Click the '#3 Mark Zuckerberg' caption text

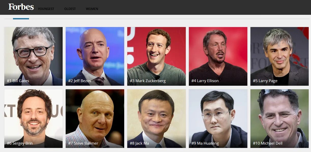click(148, 81)
